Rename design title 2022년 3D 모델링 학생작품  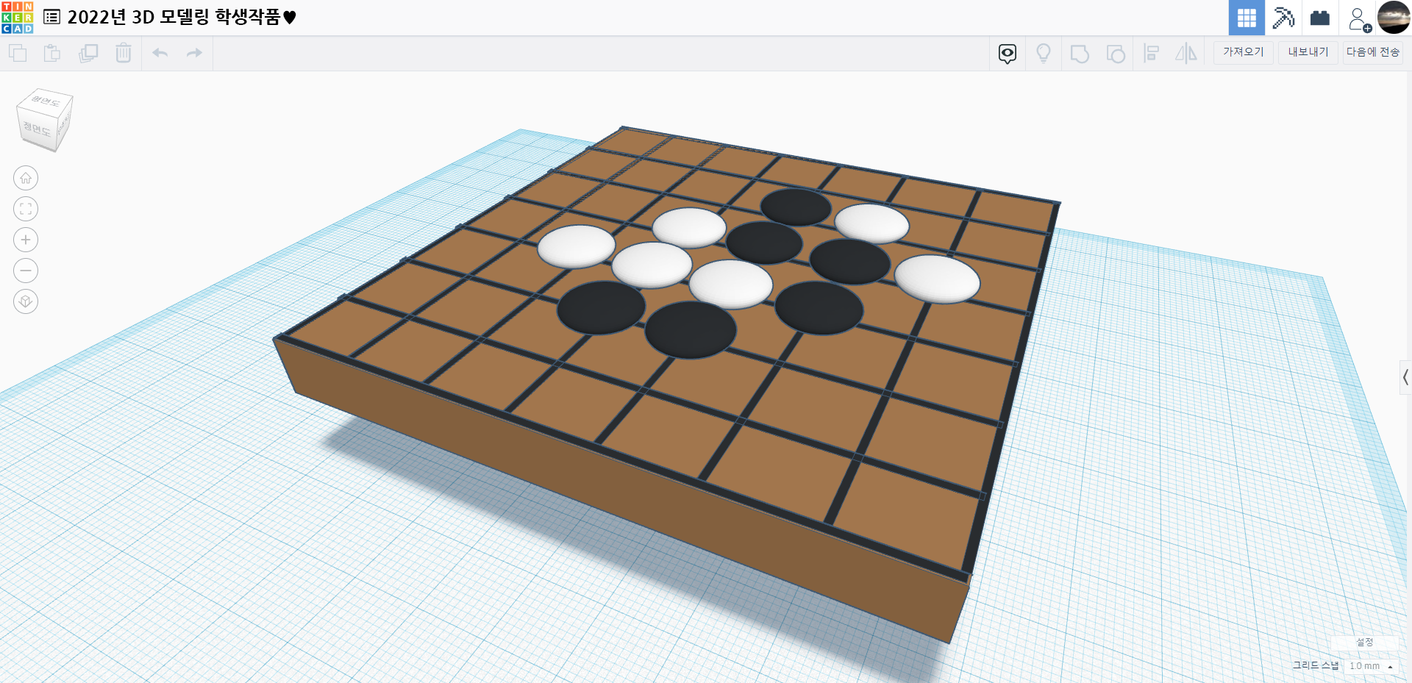tap(182, 17)
